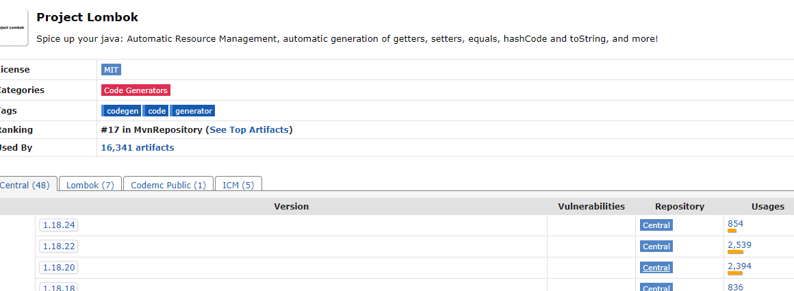This screenshot has height=291, width=794.
Task: Open version 1.18.24
Action: [x=59, y=225]
